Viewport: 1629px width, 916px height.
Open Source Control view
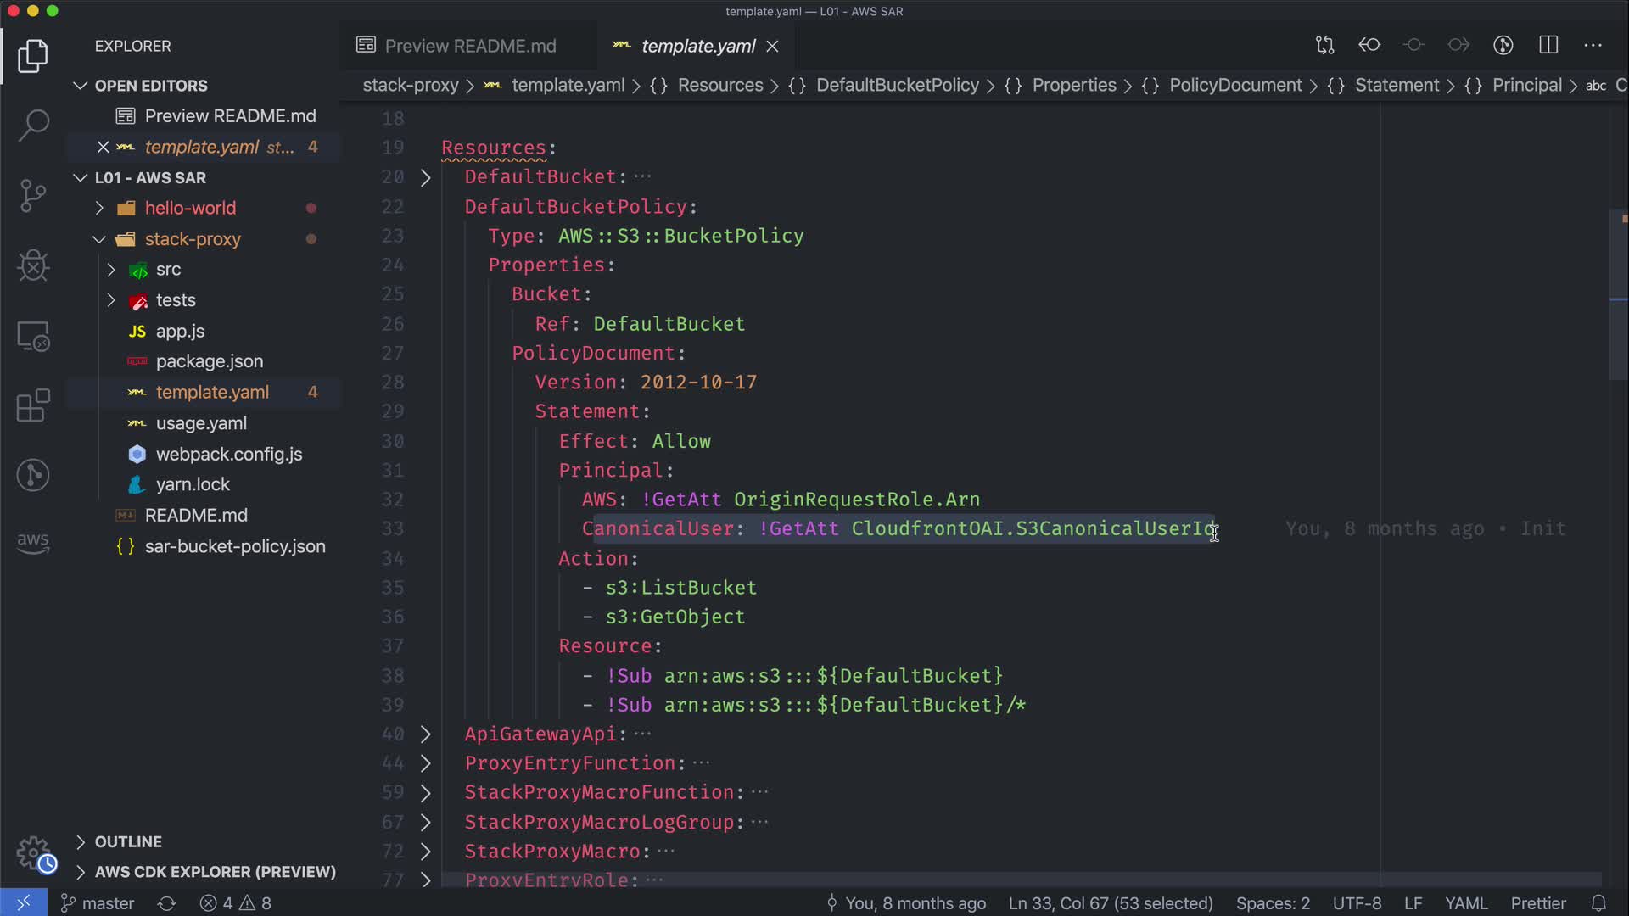33,195
